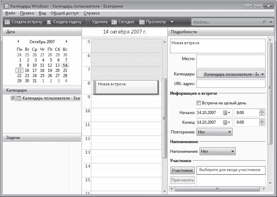Expand the Просмотр dropdown arrow
The width and height of the screenshot is (277, 197).
coord(172,22)
